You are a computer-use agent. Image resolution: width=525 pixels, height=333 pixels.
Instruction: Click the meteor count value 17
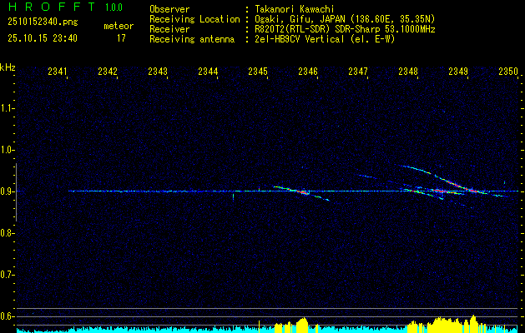(121, 38)
